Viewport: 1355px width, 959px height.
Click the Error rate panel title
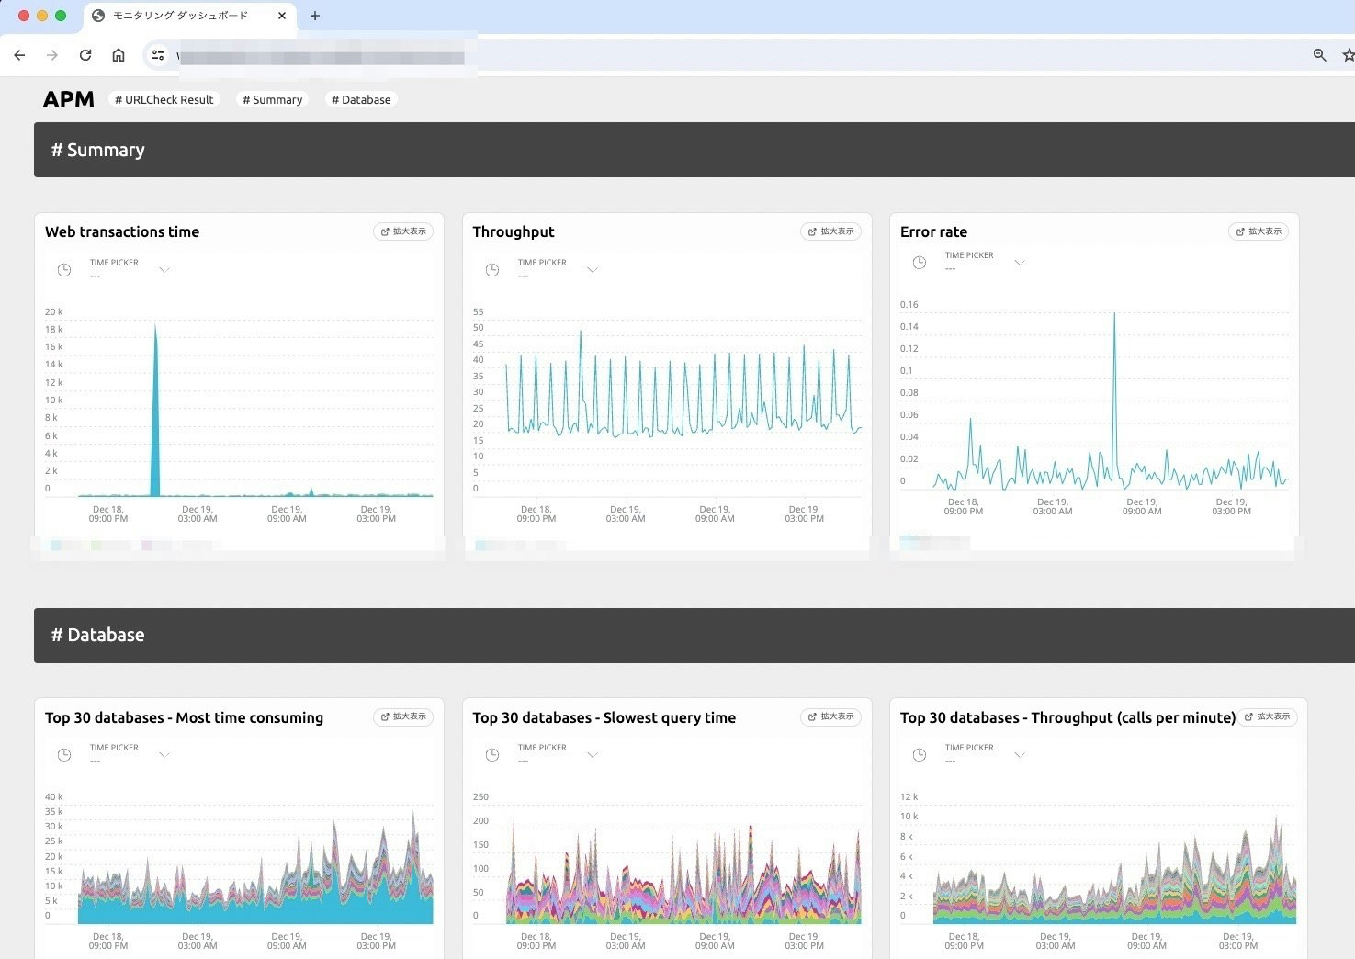[x=933, y=231]
